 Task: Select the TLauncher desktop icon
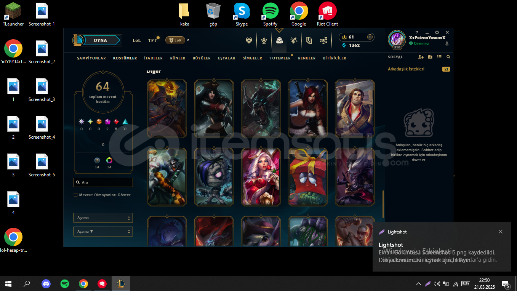pos(13,14)
